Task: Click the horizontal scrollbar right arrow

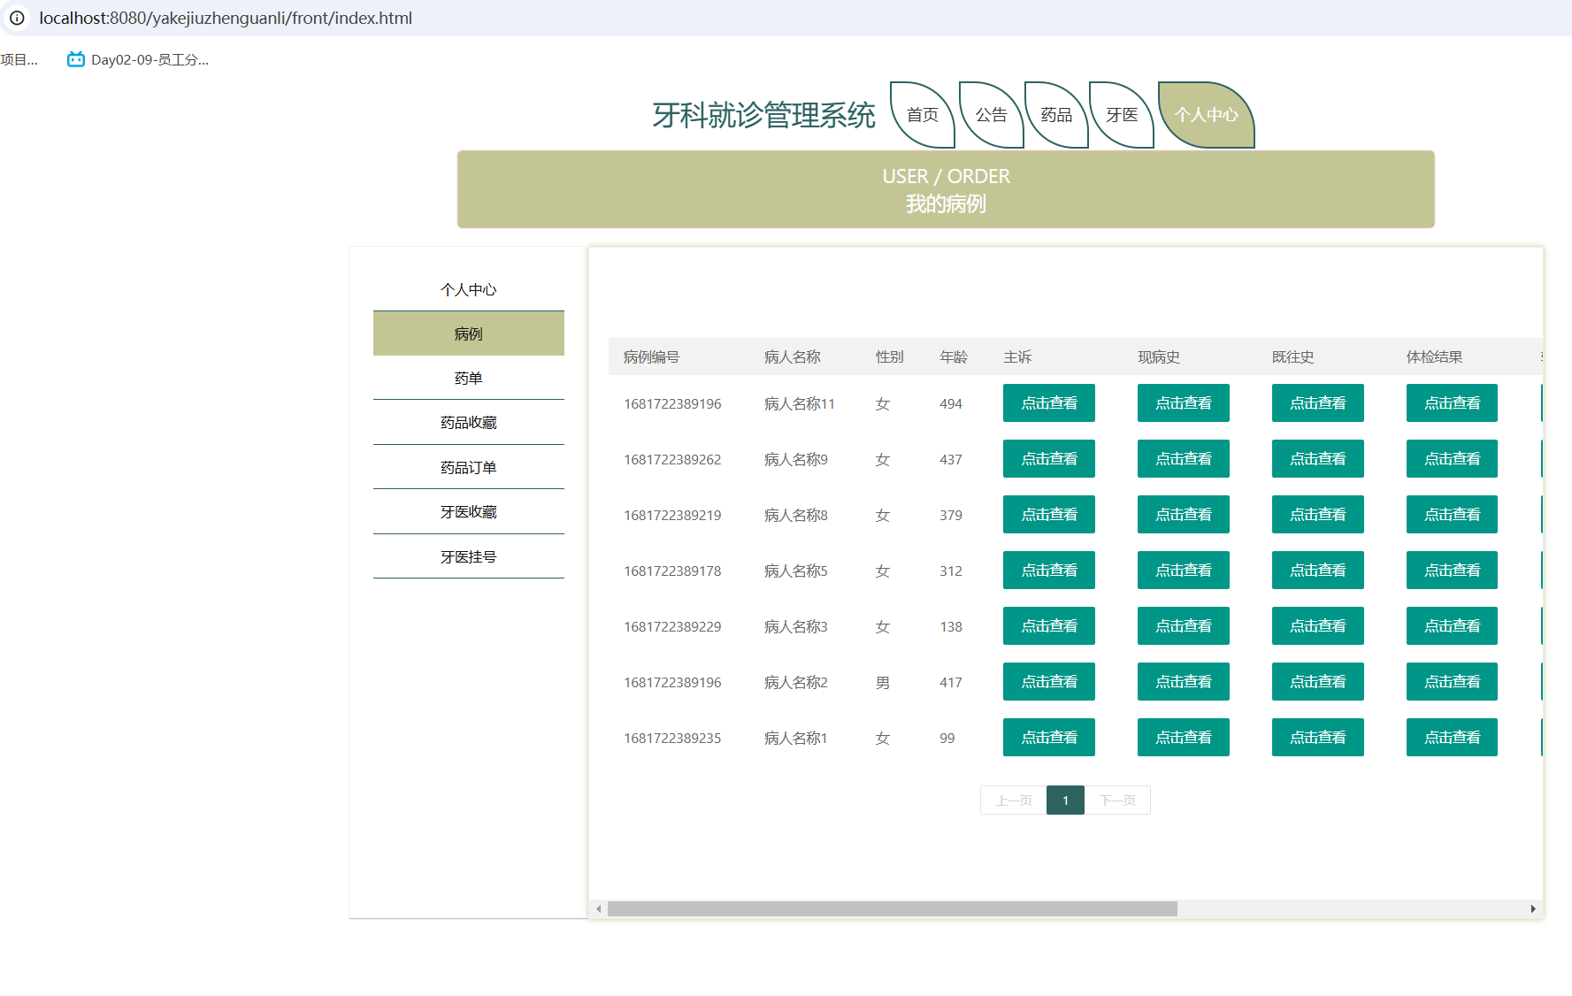Action: click(1533, 908)
